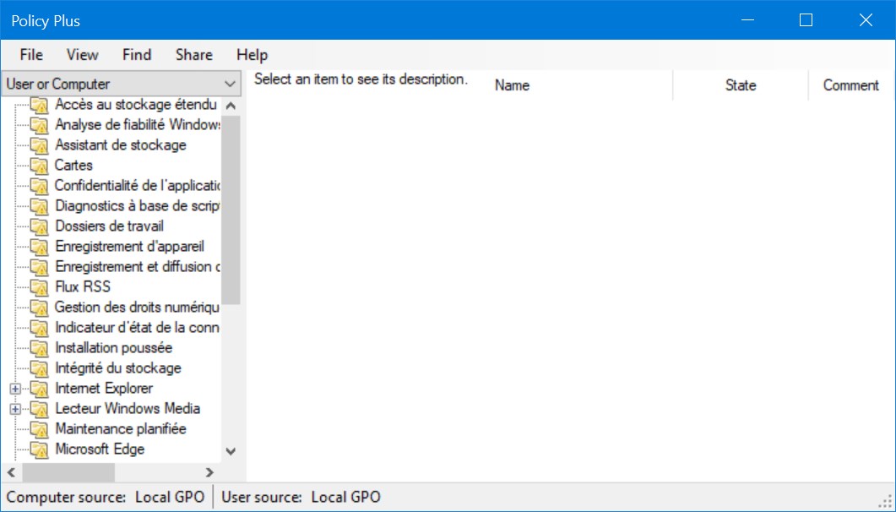Maximize the Policy Plus window
The image size is (896, 512).
(806, 20)
